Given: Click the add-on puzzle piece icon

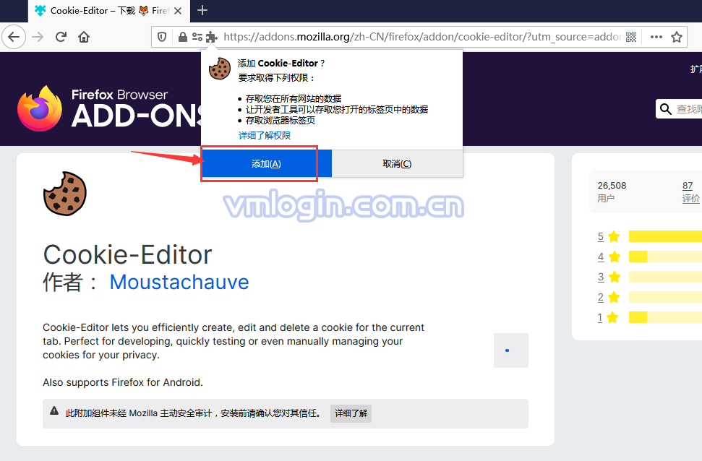Looking at the screenshot, I should 211,37.
